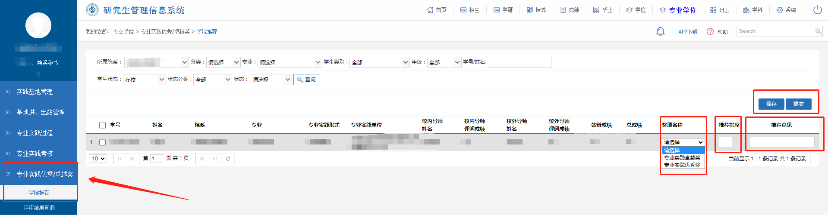The height and width of the screenshot is (215, 828).
Task: Open the 学生状态 dropdown
Action: (145, 80)
